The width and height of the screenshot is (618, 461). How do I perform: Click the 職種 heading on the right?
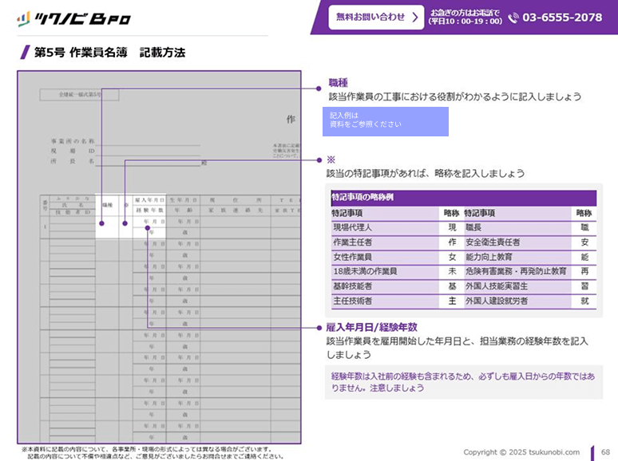click(339, 83)
